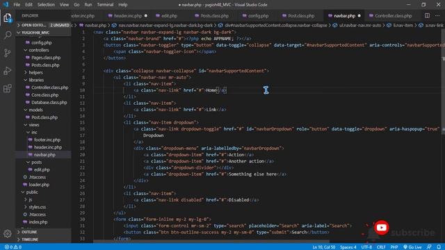This screenshot has height=250, width=445.
Task: Click the notifications bell in status bar
Action: click(x=439, y=247)
